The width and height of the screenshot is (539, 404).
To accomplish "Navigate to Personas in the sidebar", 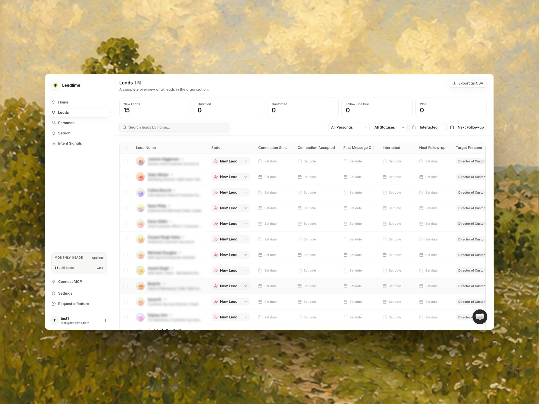I will point(79,123).
